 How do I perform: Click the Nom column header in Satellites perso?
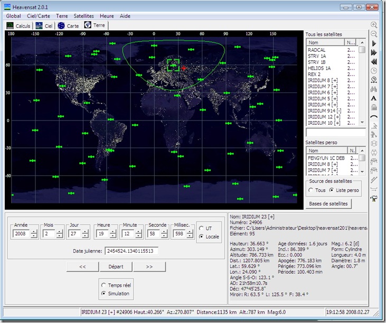(327, 151)
